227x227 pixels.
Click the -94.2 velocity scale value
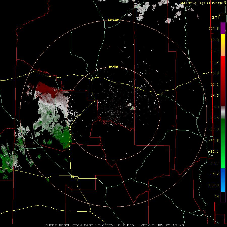click(214, 174)
